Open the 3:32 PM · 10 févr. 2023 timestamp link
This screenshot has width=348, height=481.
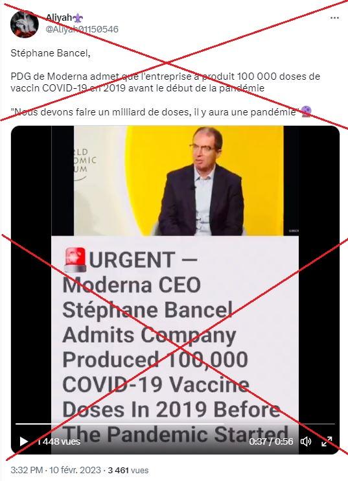[x=56, y=470]
